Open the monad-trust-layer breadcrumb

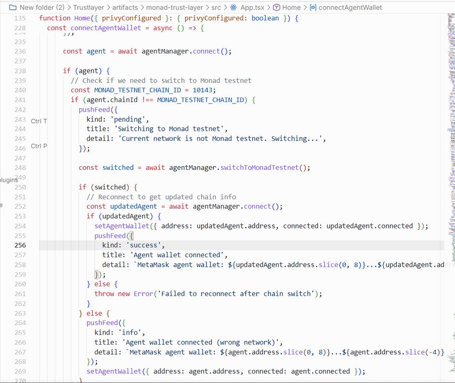pyautogui.click(x=174, y=8)
